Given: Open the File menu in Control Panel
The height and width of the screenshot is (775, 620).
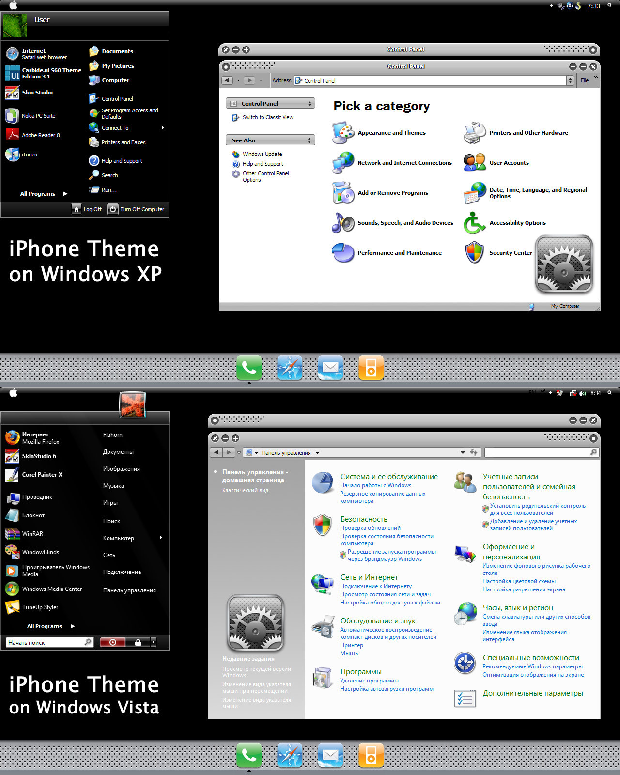Looking at the screenshot, I should (585, 80).
